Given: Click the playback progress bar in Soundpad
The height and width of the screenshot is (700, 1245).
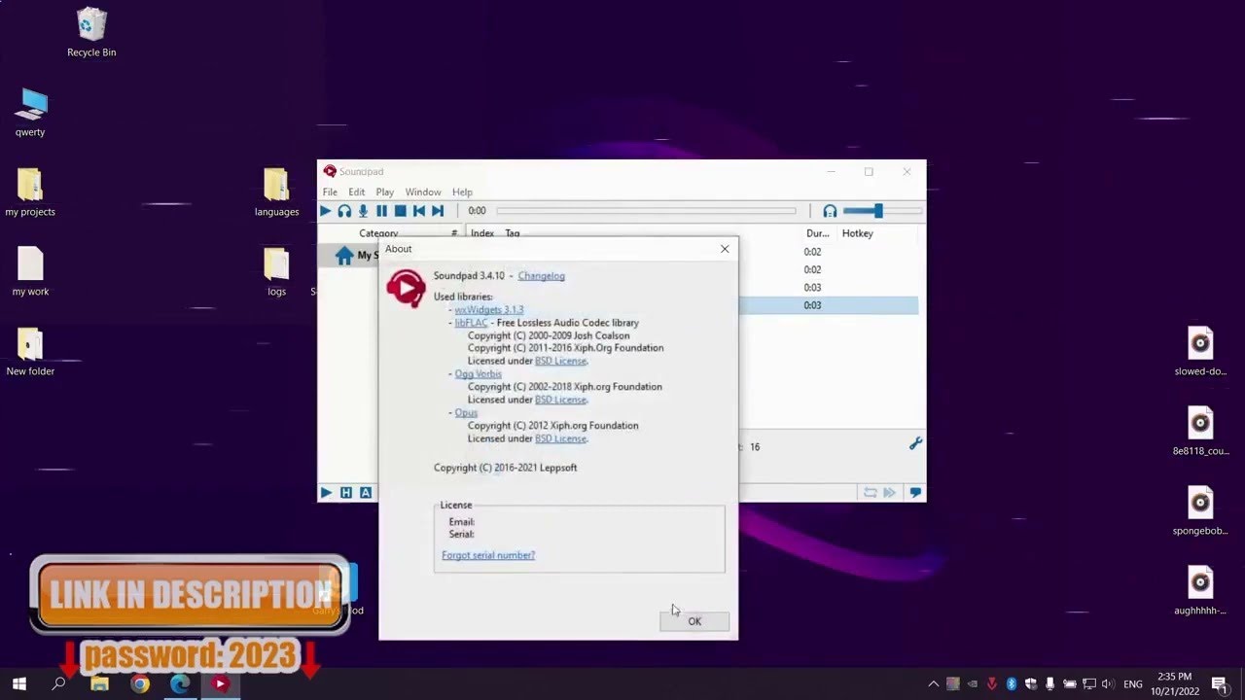Looking at the screenshot, I should 646,211.
